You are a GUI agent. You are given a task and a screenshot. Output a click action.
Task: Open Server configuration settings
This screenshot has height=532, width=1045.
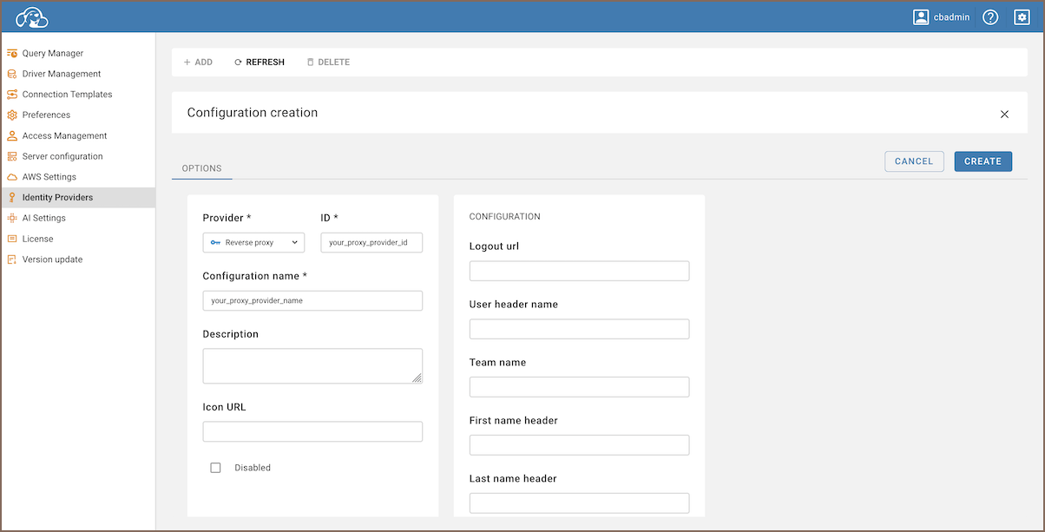[62, 156]
